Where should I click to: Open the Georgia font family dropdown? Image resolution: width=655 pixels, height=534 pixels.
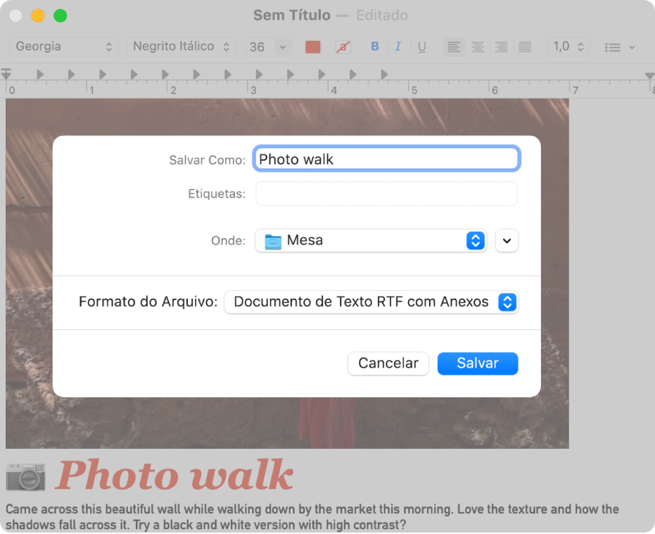pyautogui.click(x=63, y=46)
